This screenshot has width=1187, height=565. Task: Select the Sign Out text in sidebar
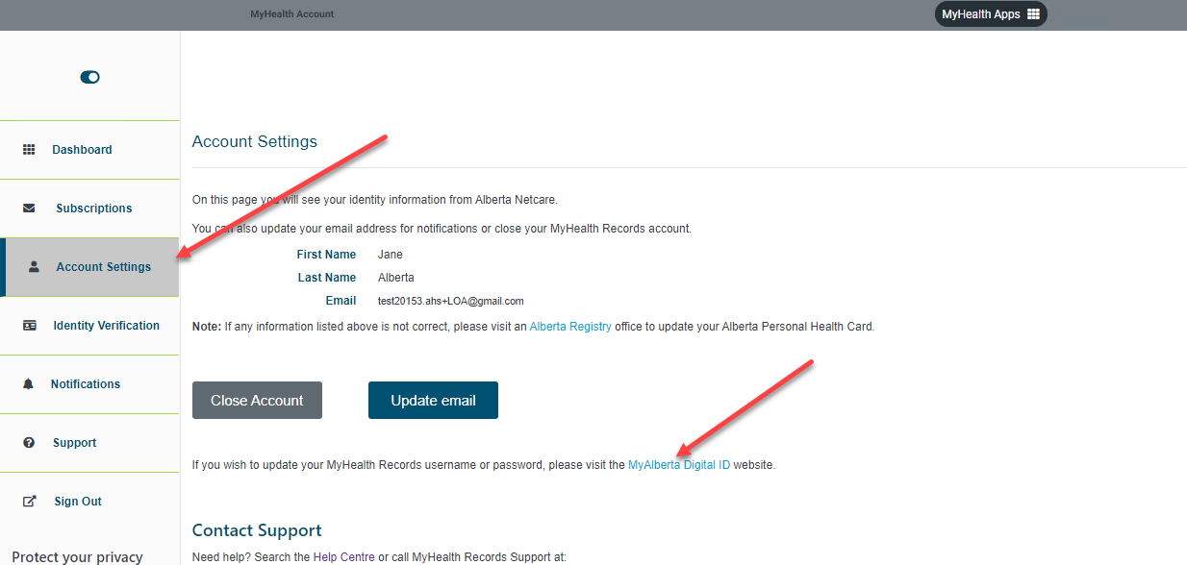tap(78, 502)
